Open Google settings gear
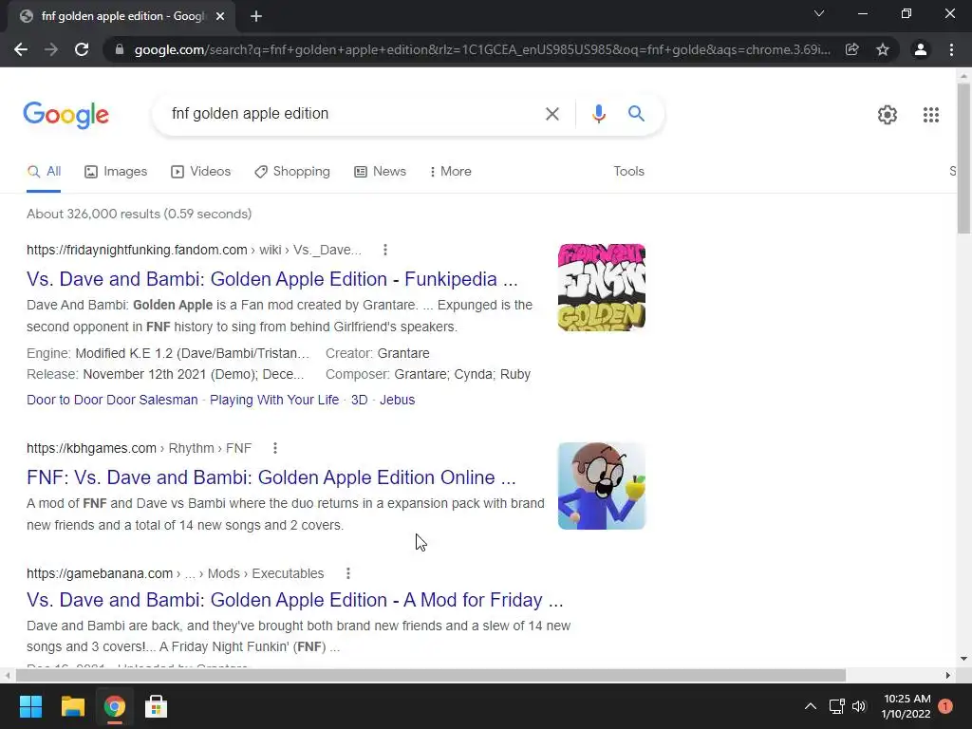972x729 pixels. click(888, 115)
